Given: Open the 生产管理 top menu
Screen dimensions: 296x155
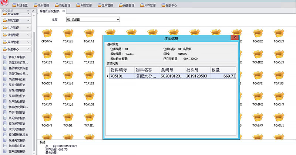Looking at the screenshot, I should [x=105, y=6].
